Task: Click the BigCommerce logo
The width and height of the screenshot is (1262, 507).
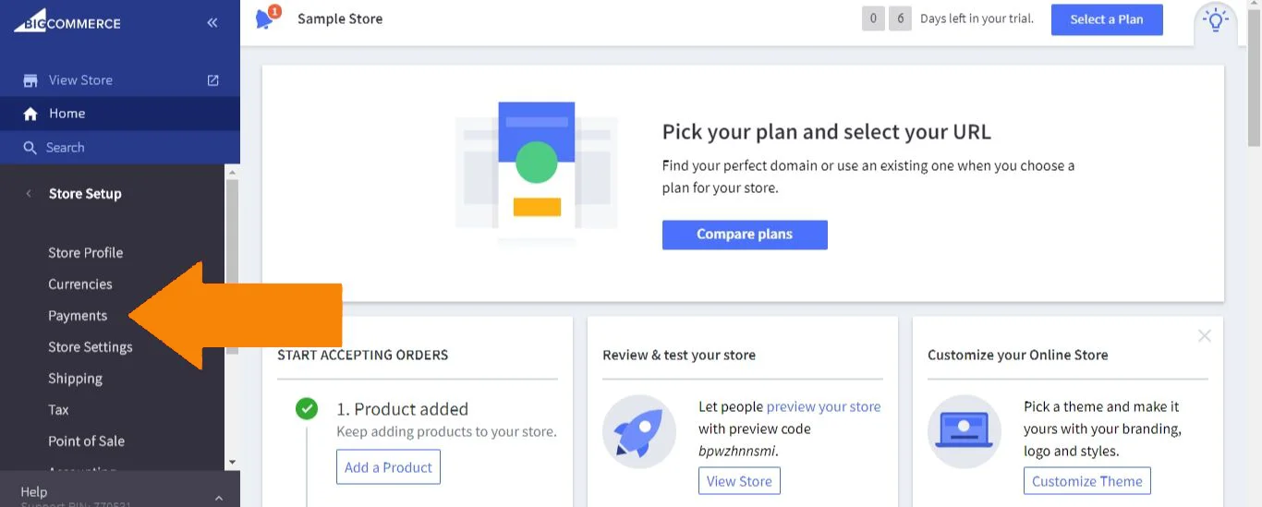Action: tap(67, 20)
